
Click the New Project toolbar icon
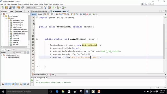pyautogui.click(x=6, y=8)
